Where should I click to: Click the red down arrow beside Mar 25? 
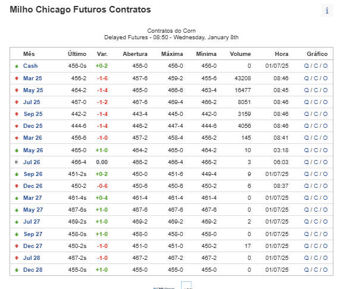(17, 78)
